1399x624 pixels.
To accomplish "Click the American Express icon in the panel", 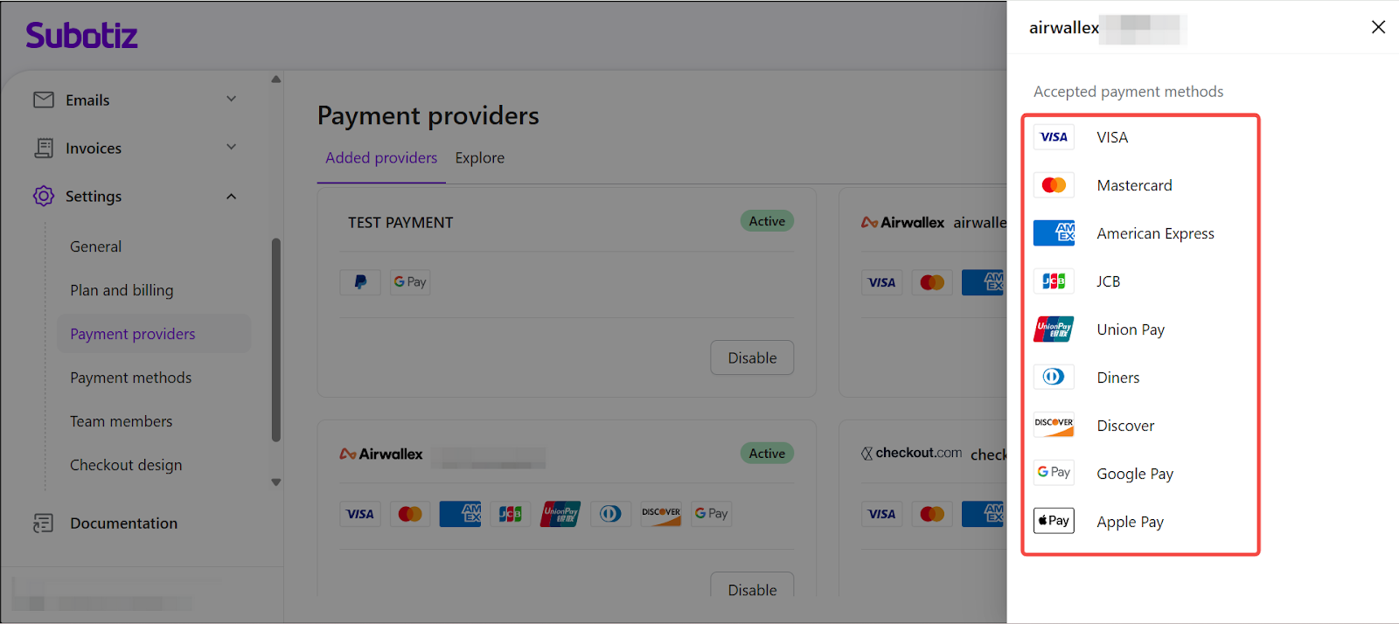I will (1054, 233).
